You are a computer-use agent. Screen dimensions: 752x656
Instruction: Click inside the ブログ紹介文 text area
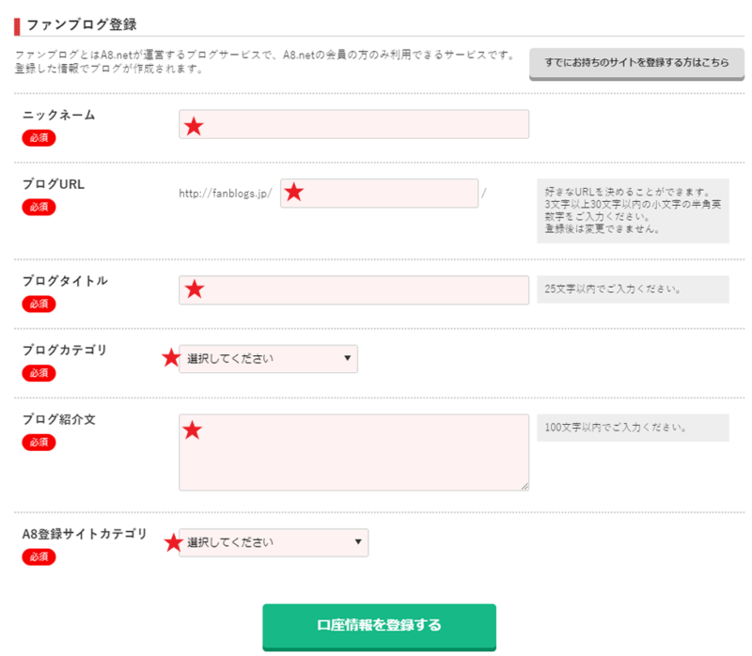(353, 452)
